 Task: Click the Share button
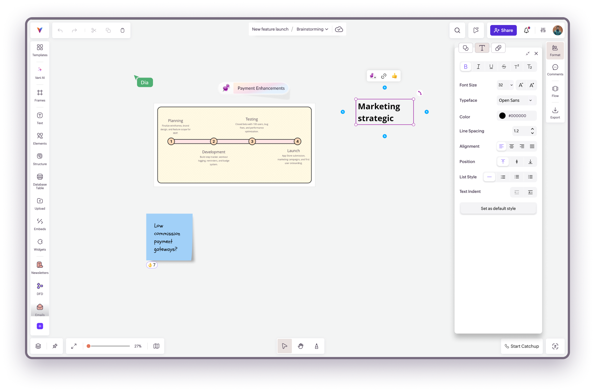click(503, 30)
